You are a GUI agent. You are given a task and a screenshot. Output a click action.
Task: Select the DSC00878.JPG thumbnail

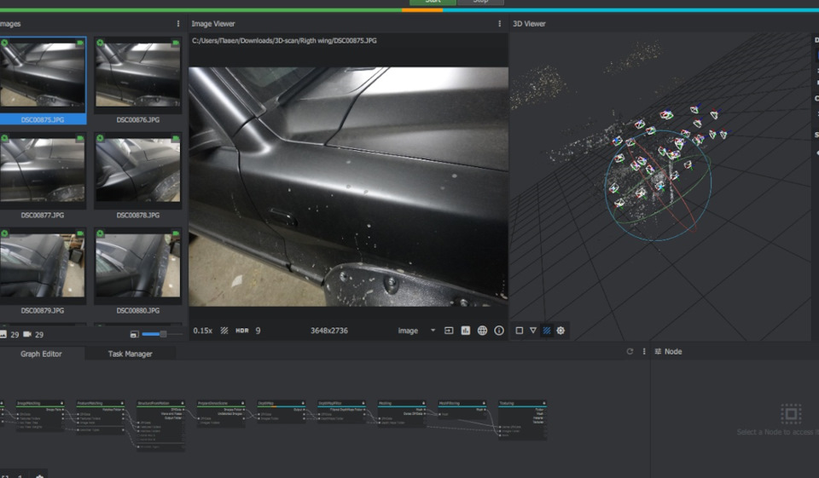[x=138, y=176]
